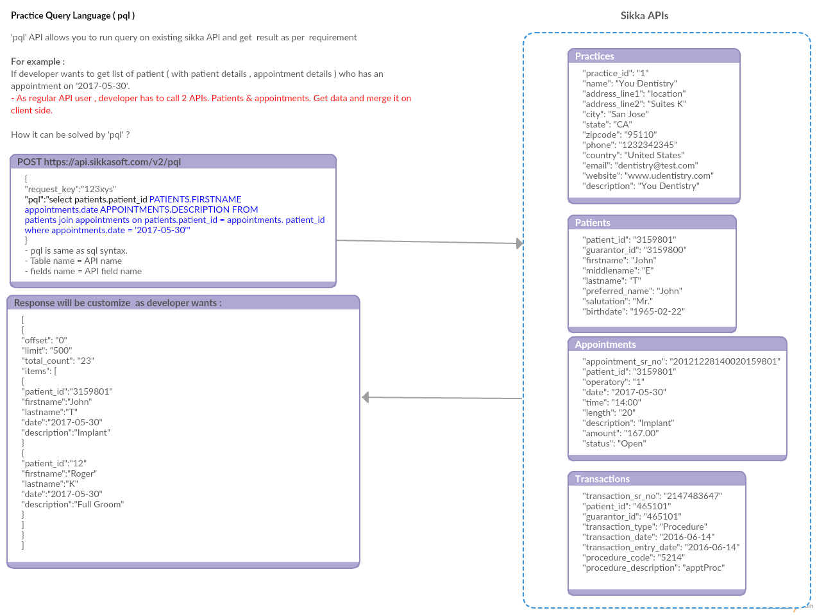The width and height of the screenshot is (817, 615).
Task: Click the "firstname":"Roger" response line
Action: click(x=59, y=473)
